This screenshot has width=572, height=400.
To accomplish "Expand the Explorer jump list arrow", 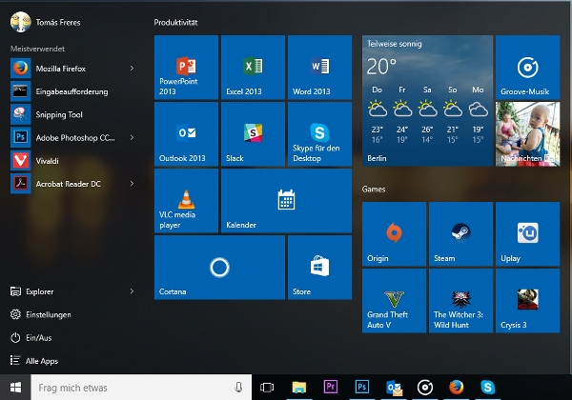I will pyautogui.click(x=132, y=291).
